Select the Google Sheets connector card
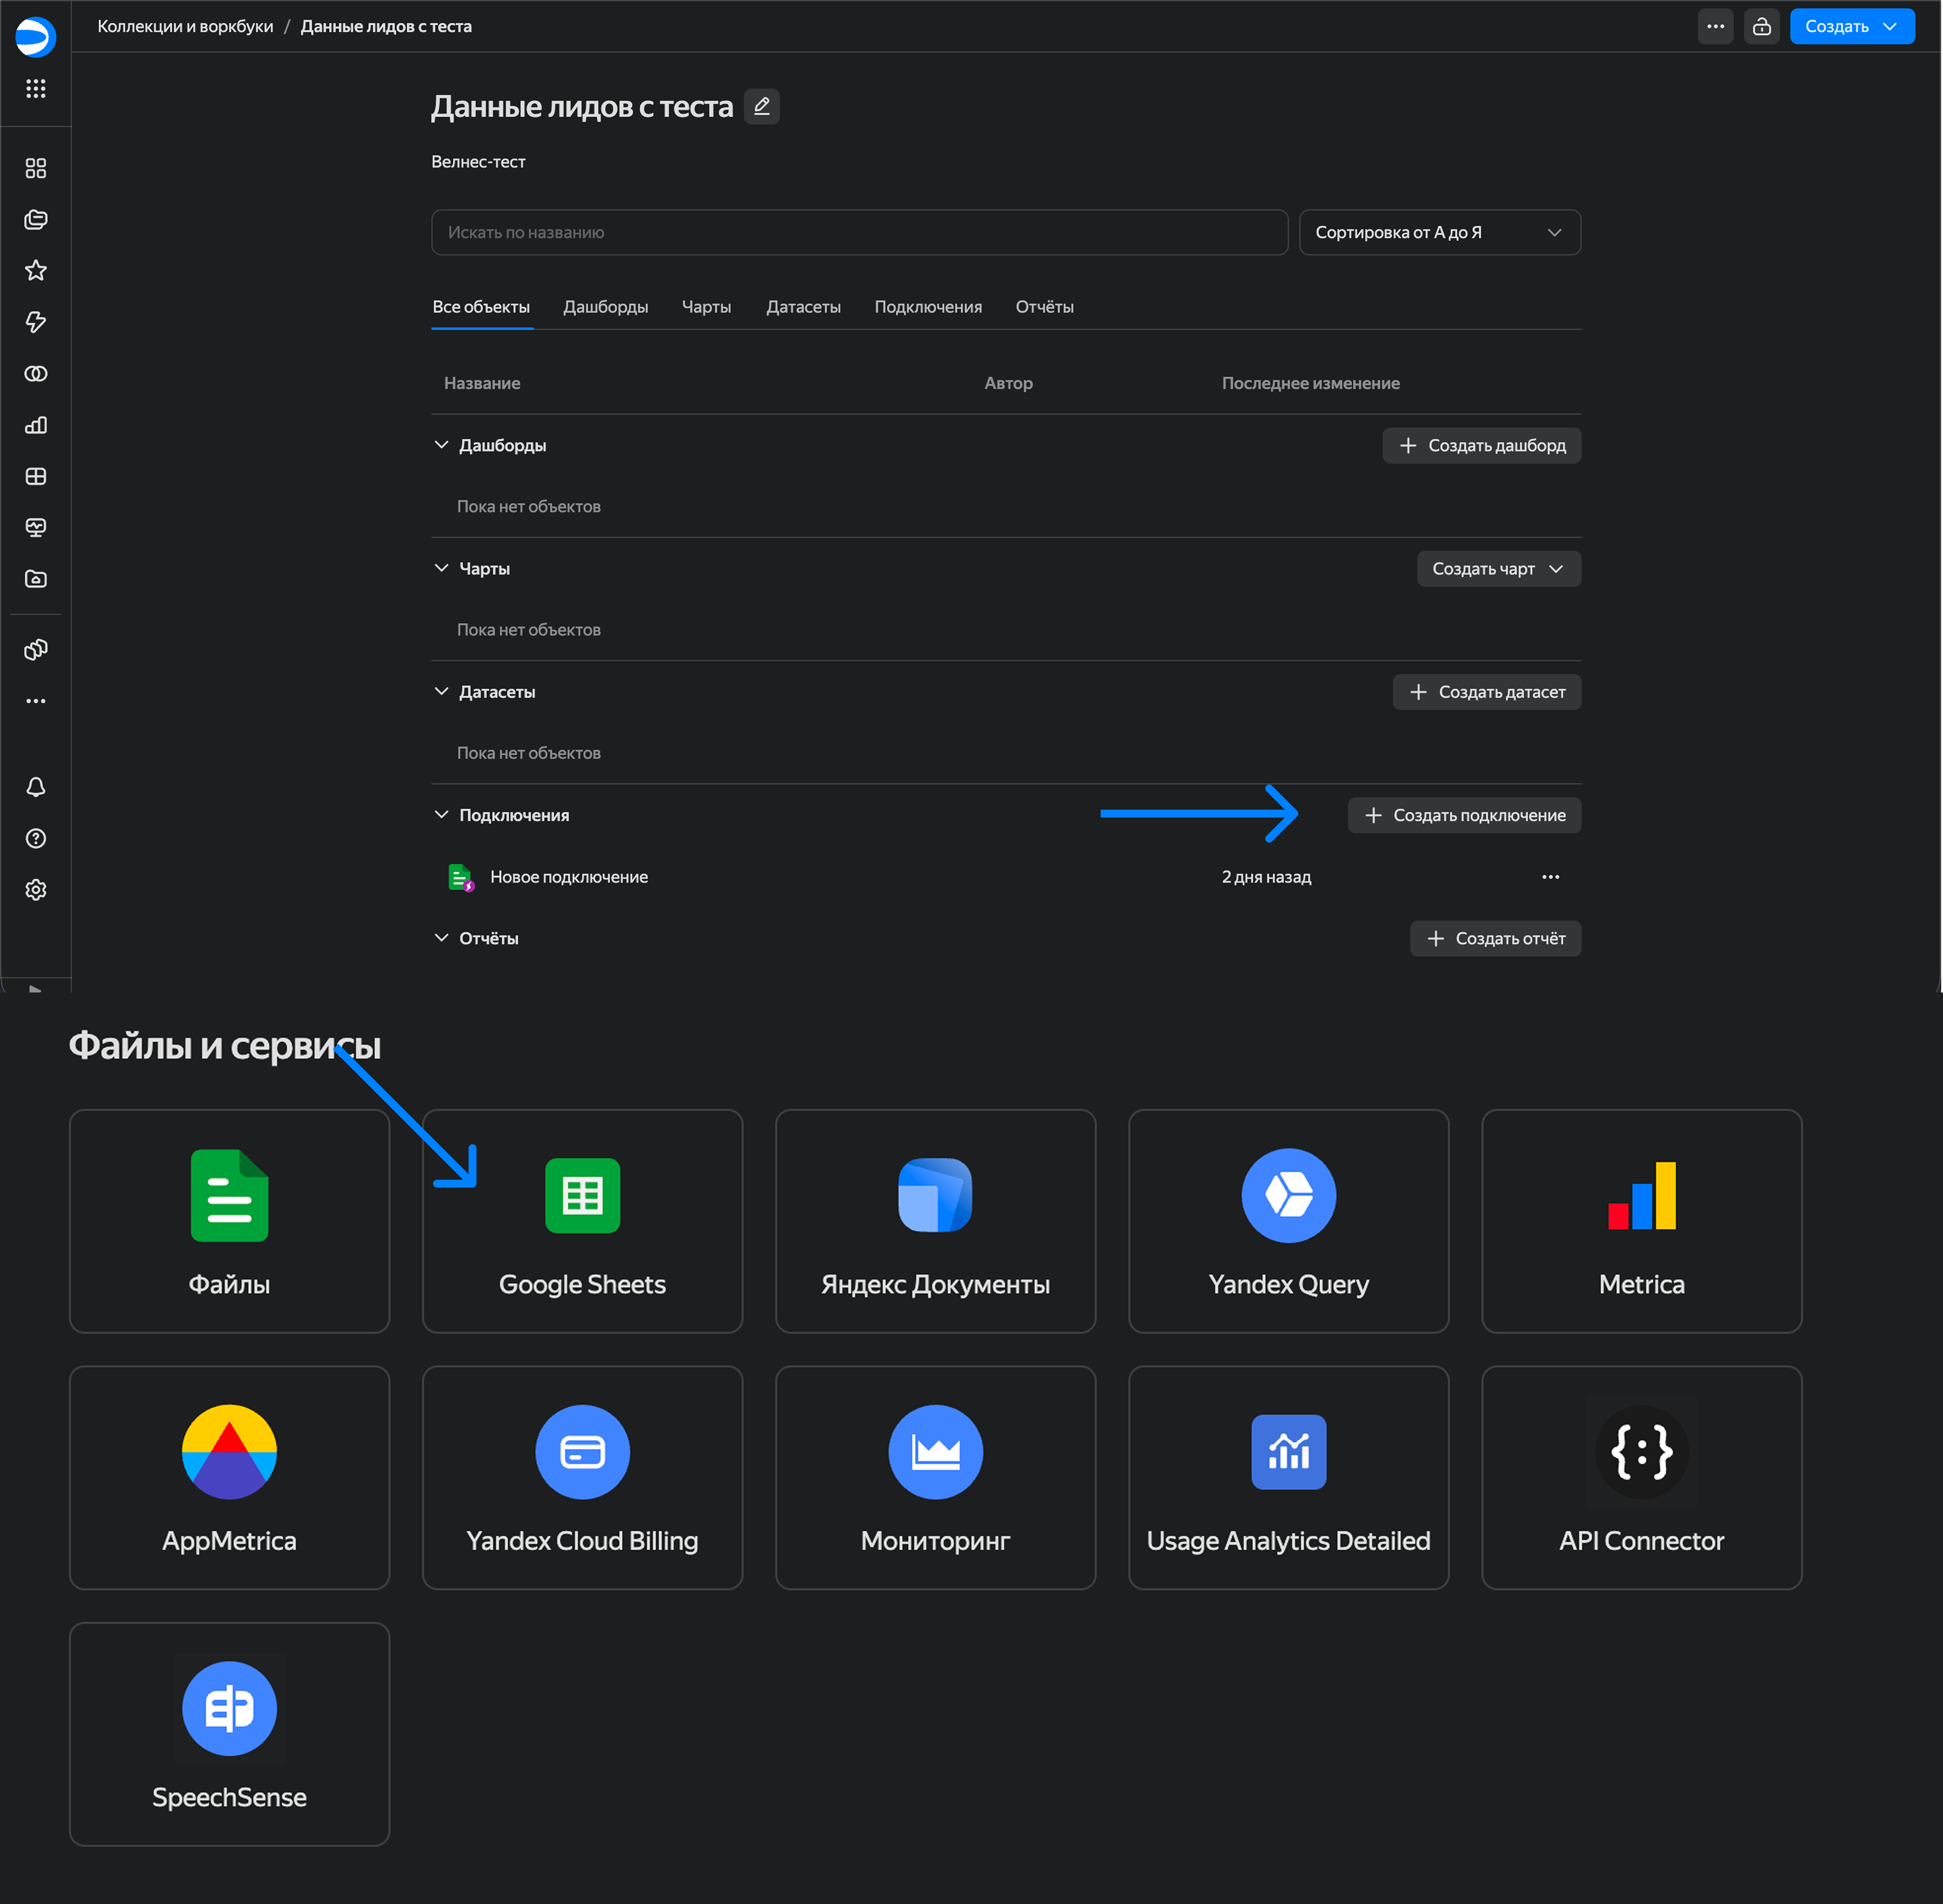1943x1904 pixels. pyautogui.click(x=583, y=1221)
